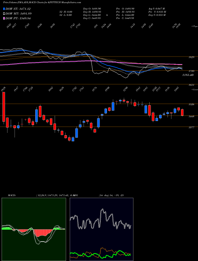Click the last red candlestick at right edge
This screenshot has height=261, width=198.
182,113
